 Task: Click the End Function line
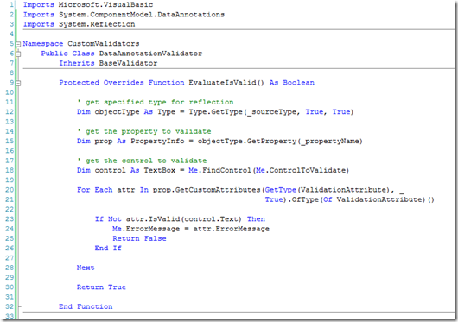[x=86, y=306]
